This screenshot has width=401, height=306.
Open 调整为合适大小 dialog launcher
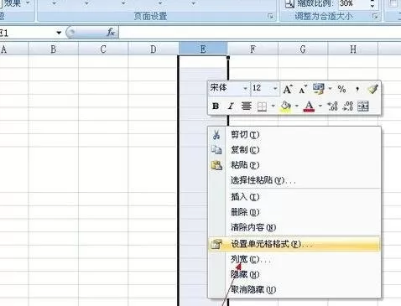pos(375,17)
